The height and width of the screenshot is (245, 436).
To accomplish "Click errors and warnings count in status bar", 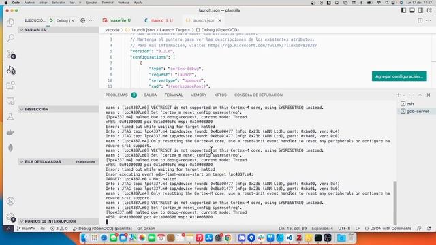I will [59, 229].
